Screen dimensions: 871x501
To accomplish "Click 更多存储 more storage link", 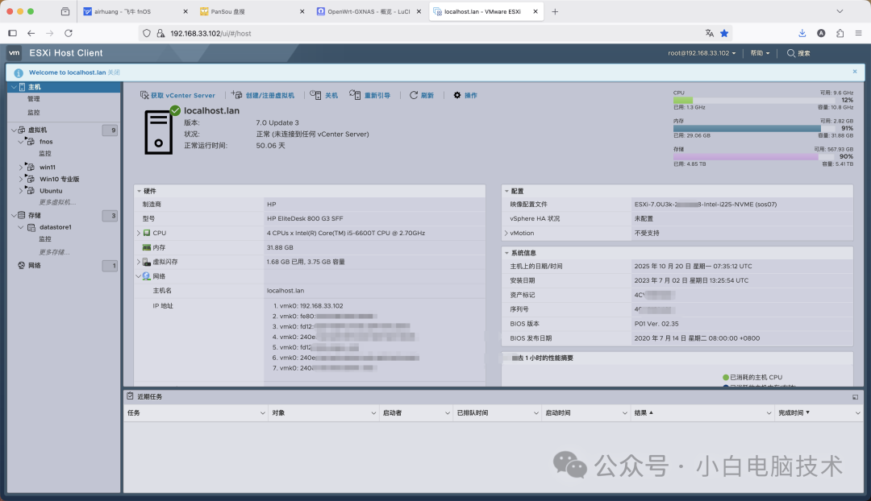I will click(54, 252).
